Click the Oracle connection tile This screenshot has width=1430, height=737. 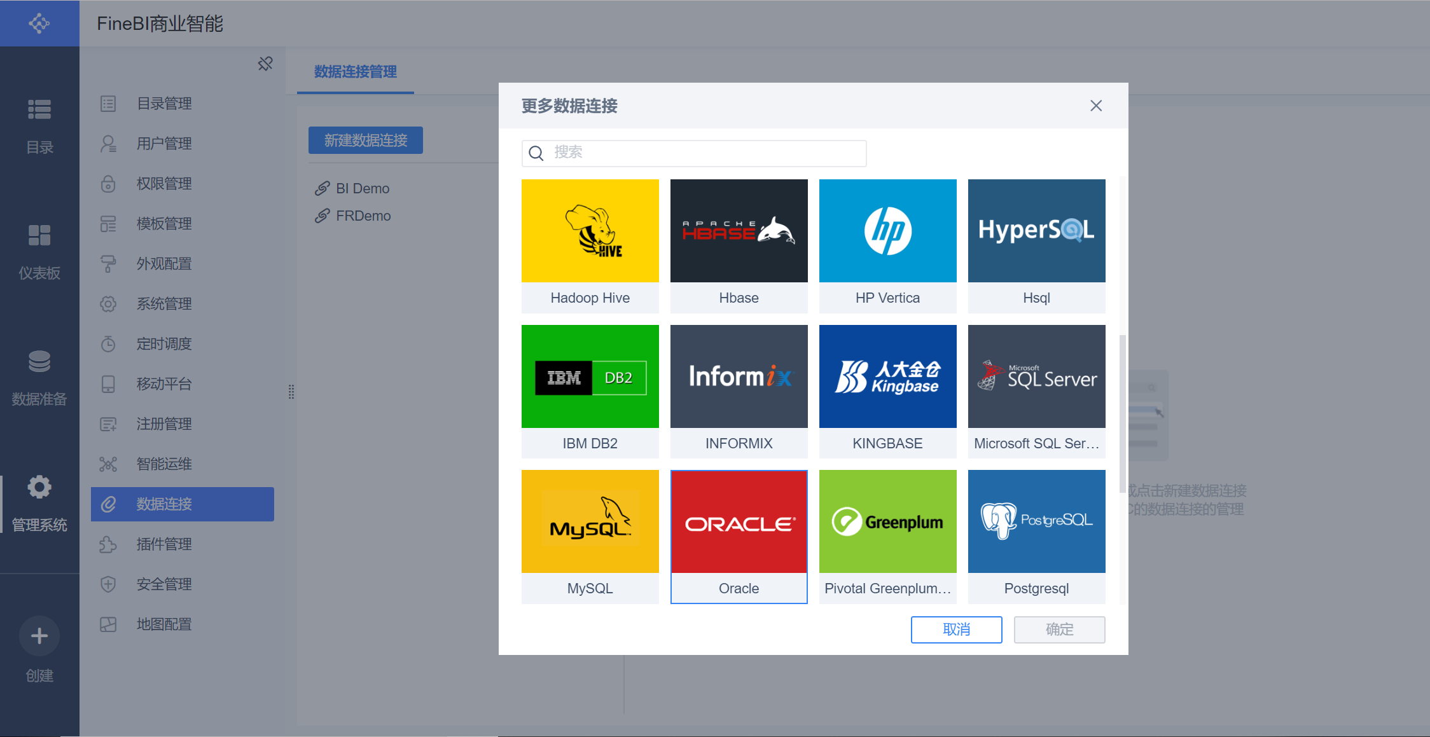point(739,535)
